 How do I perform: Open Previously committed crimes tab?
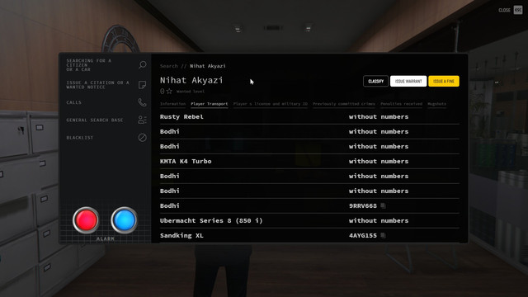[344, 104]
